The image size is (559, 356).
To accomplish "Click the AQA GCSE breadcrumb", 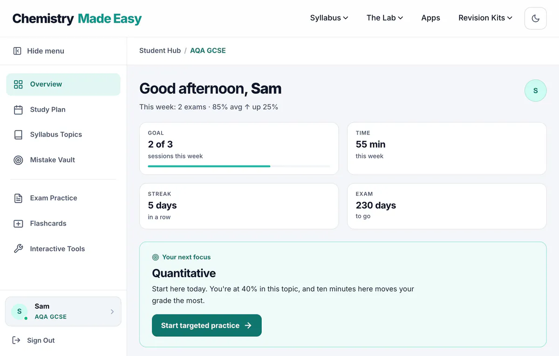I will point(208,50).
